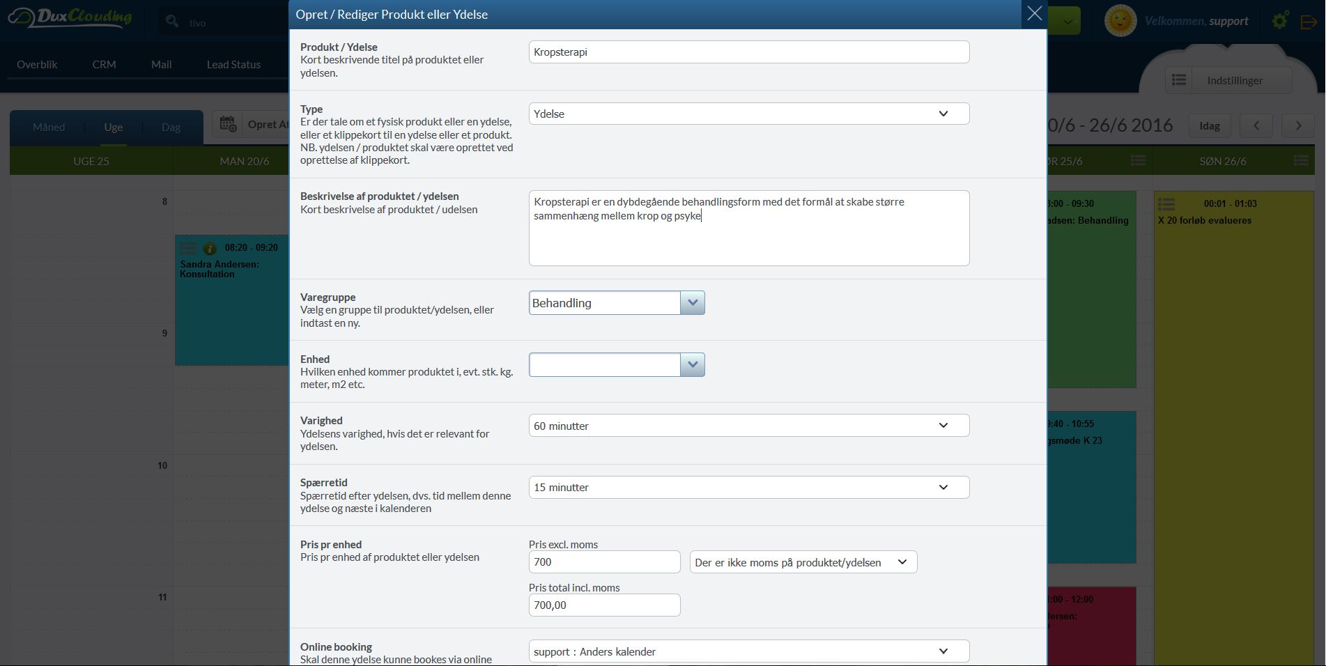The image size is (1326, 666).
Task: Click the search magnifier icon
Action: 172,22
